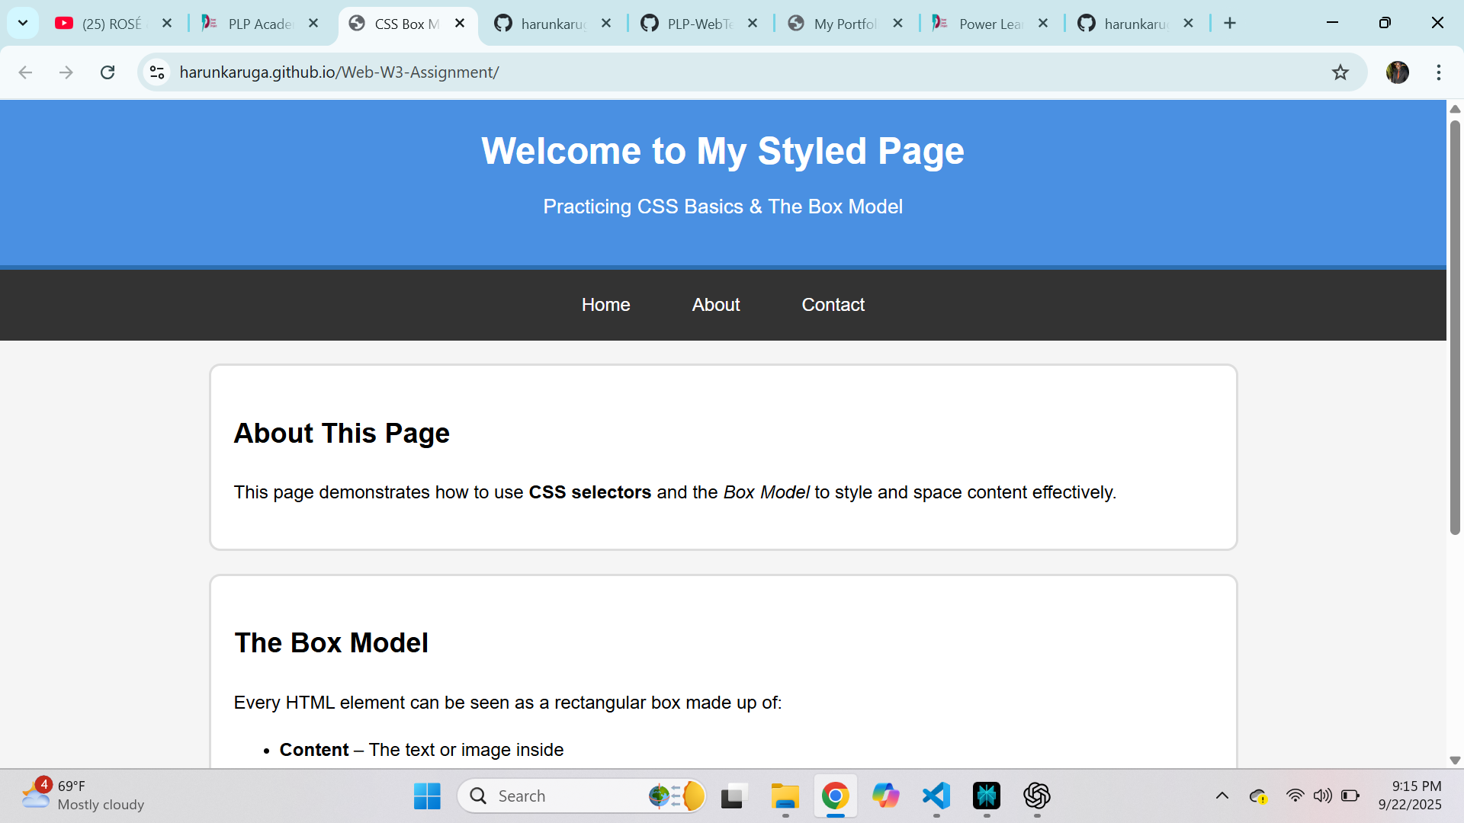This screenshot has width=1464, height=823.
Task: Expand the tab search dropdown
Action: [x=23, y=23]
